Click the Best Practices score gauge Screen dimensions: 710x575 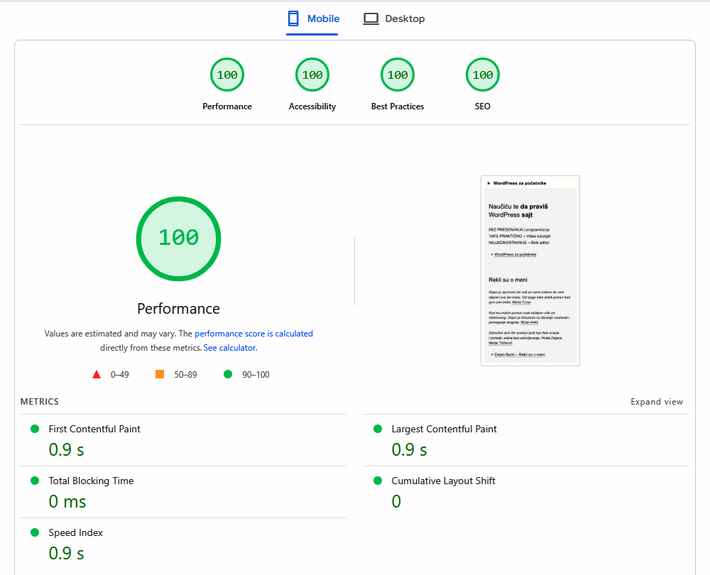click(x=398, y=75)
